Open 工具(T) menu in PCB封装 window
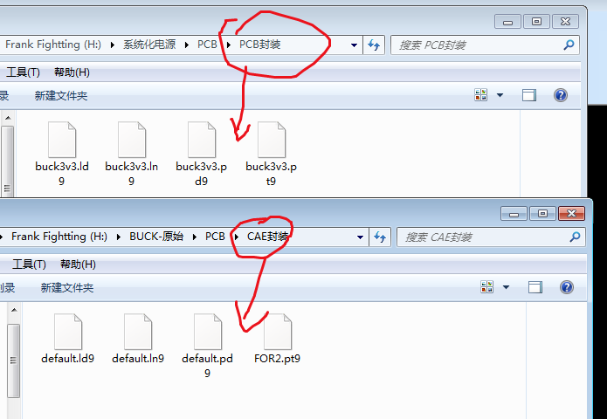 coord(24,72)
